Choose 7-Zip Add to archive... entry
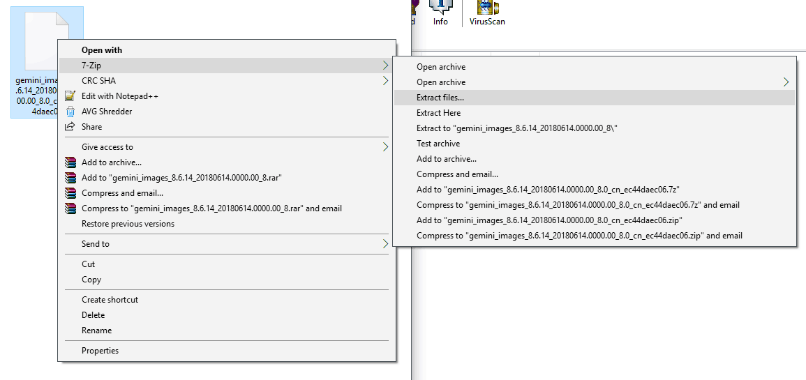The image size is (806, 380). click(595, 159)
